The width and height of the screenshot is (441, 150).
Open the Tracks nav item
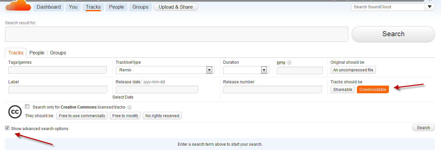[93, 7]
